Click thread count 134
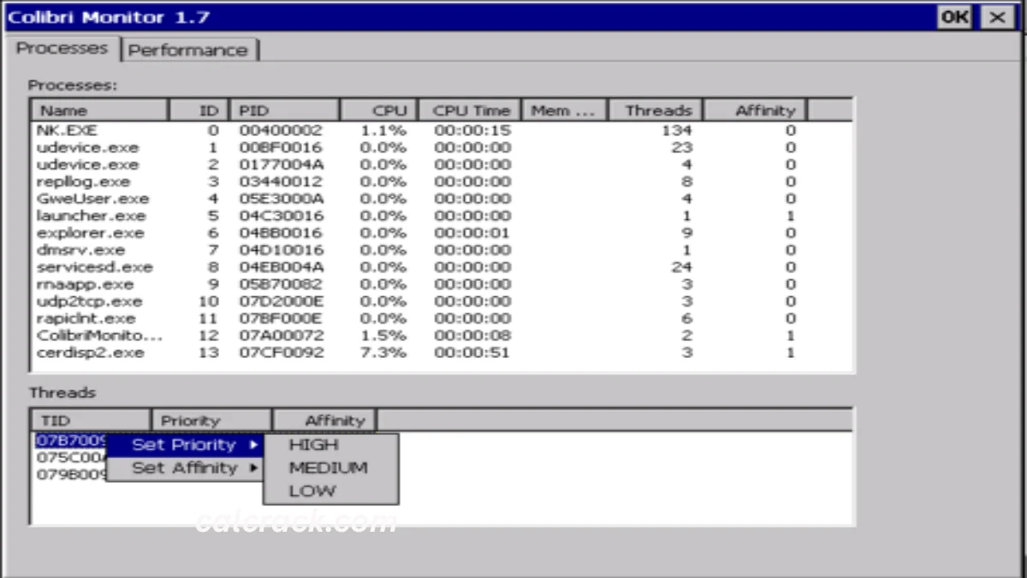Screen dimensions: 1027x578 tap(677, 130)
